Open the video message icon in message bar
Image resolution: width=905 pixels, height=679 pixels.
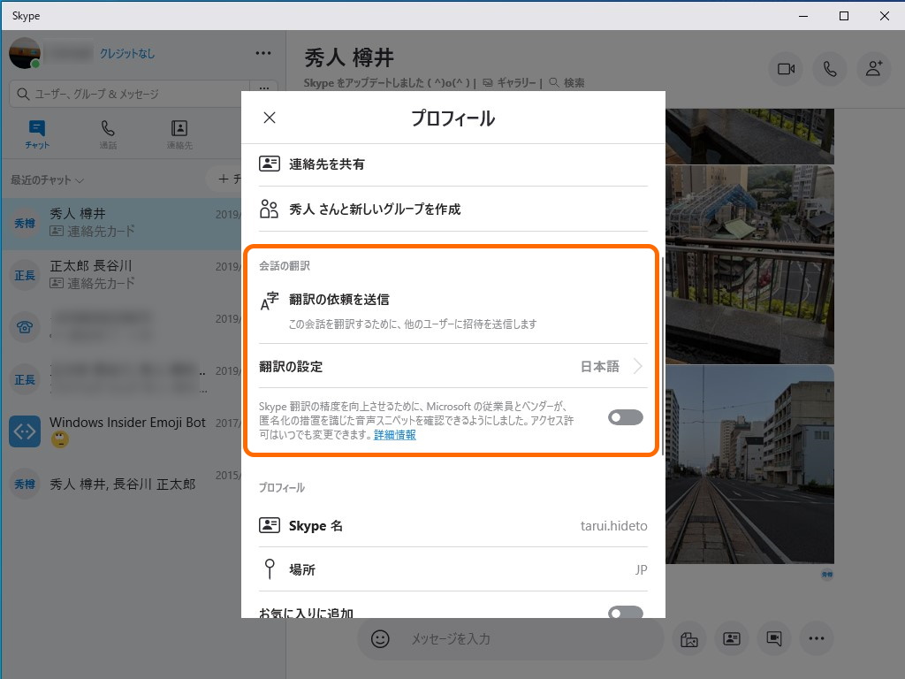pyautogui.click(x=774, y=638)
